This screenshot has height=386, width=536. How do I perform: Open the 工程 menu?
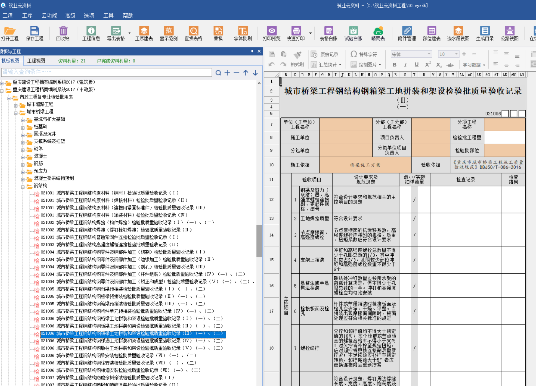tap(8, 15)
